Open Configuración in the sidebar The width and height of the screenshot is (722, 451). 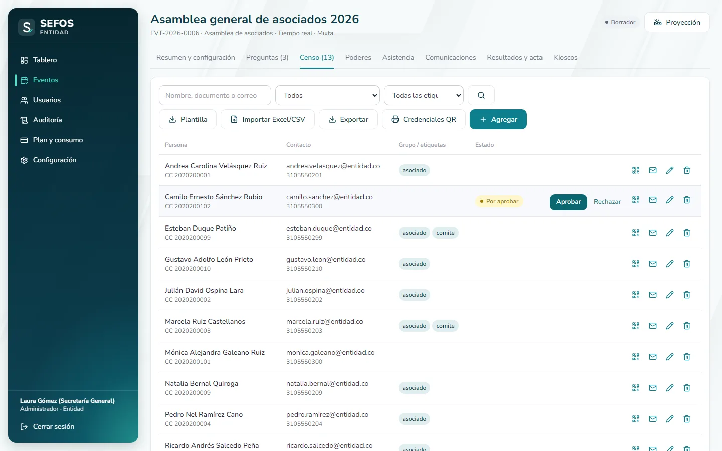(73, 160)
